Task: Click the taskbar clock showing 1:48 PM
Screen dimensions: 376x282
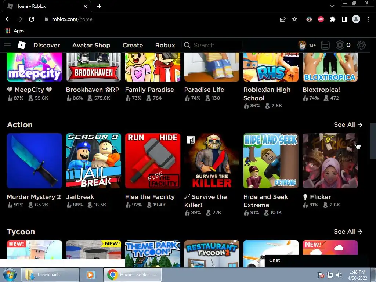Action: (x=357, y=275)
